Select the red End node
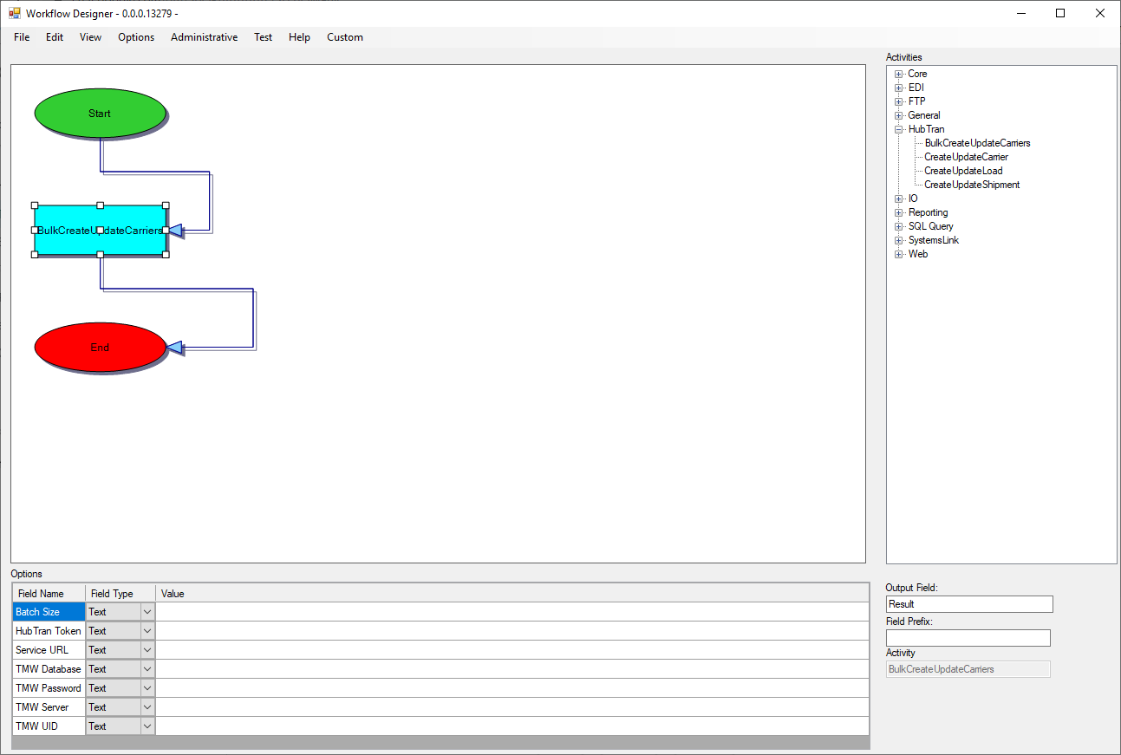Image resolution: width=1121 pixels, height=755 pixels. click(100, 348)
